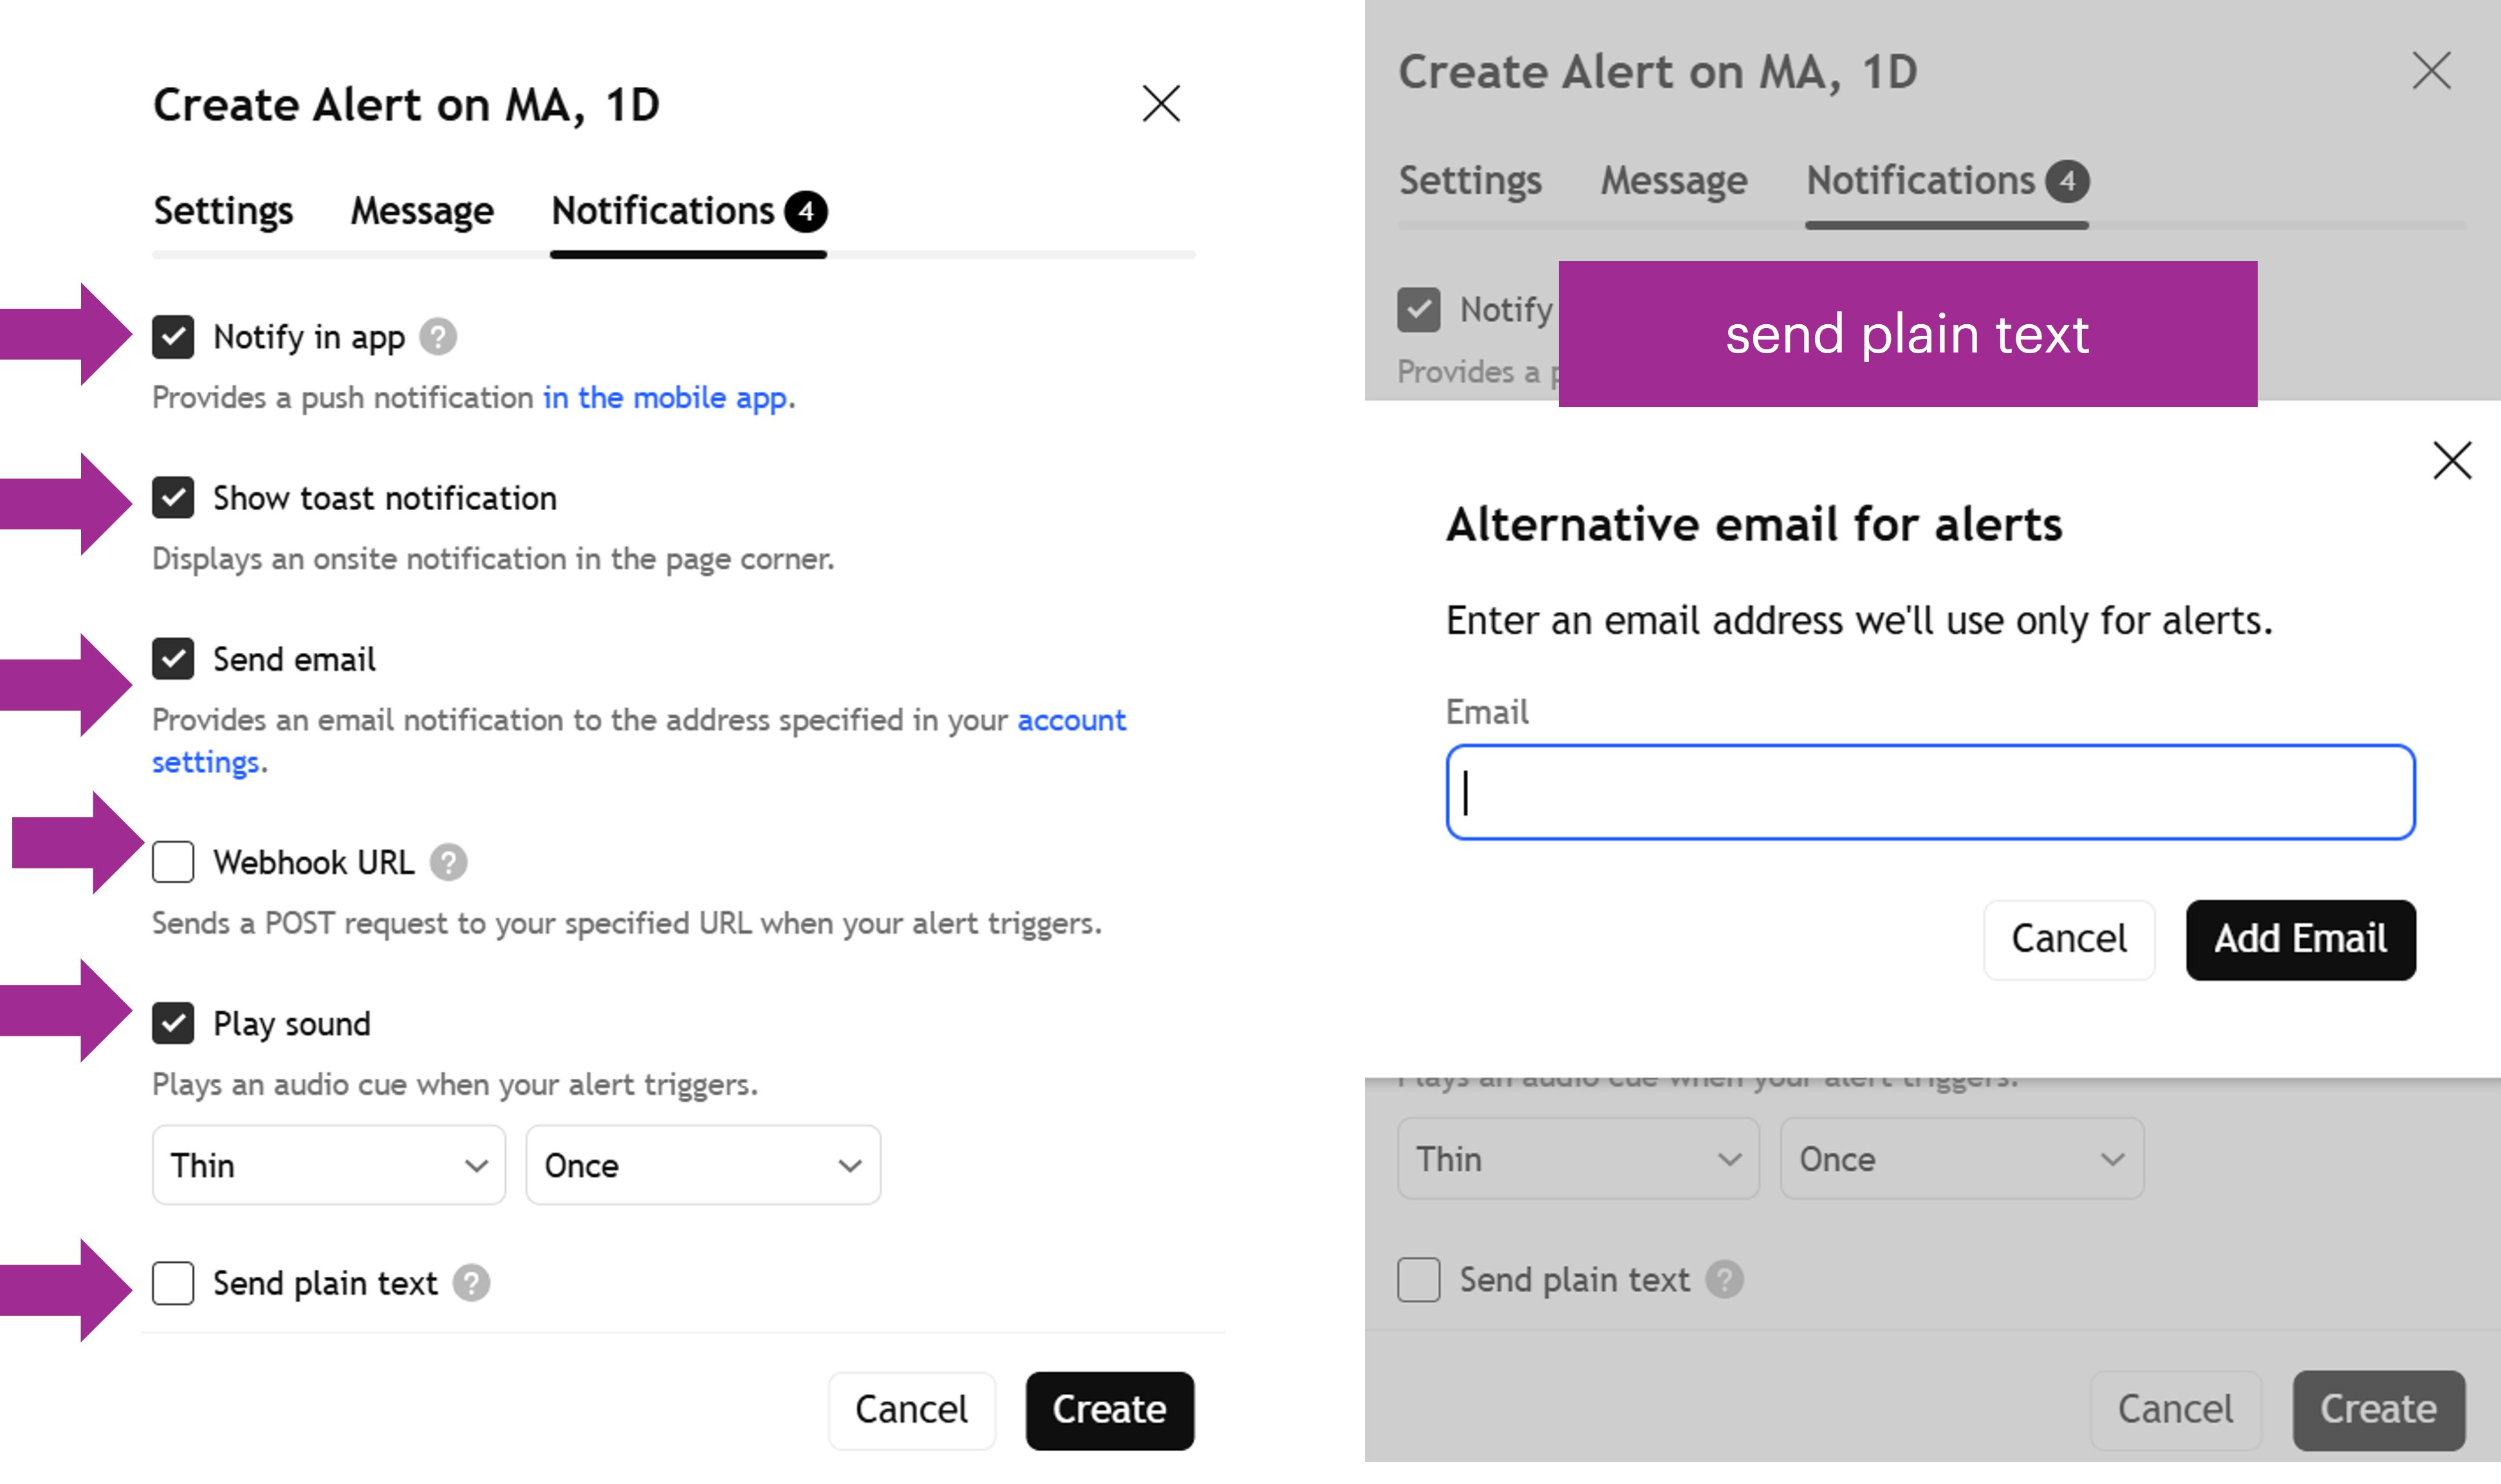The image size is (2501, 1484).
Task: Expand the Once repeat dropdown
Action: 702,1165
